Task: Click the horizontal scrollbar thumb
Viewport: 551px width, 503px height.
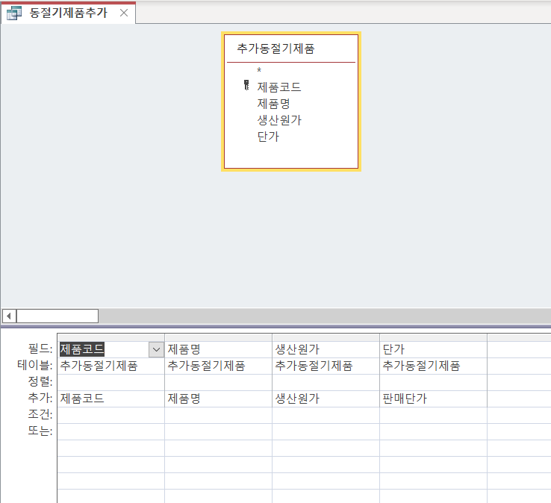Action: tap(57, 316)
